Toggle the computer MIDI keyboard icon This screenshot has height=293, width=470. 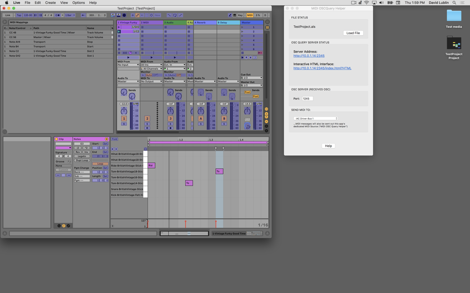(235, 15)
